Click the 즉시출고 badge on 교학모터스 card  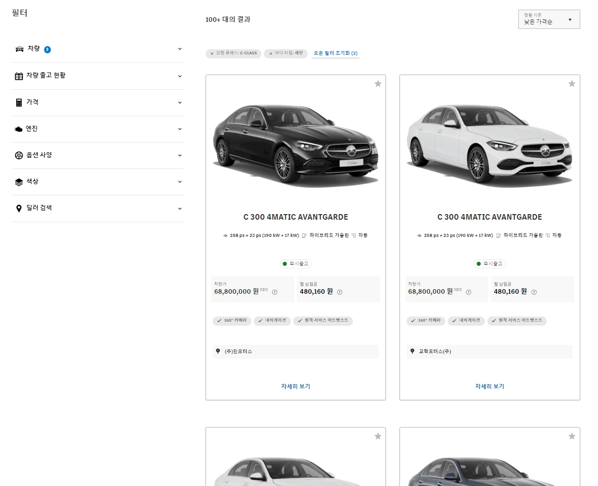coord(490,264)
